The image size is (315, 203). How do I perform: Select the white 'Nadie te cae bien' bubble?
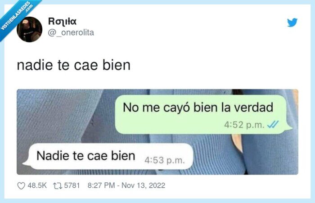108,156
